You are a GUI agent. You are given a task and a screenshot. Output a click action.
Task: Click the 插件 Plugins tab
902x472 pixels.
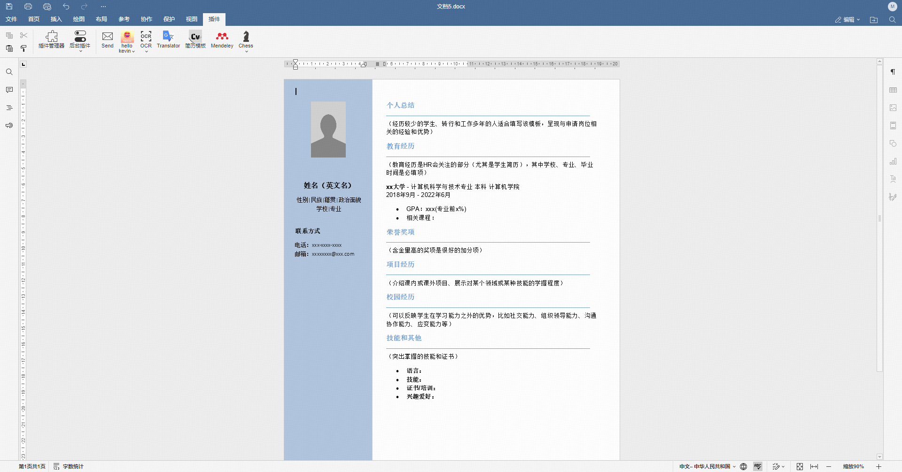(214, 19)
